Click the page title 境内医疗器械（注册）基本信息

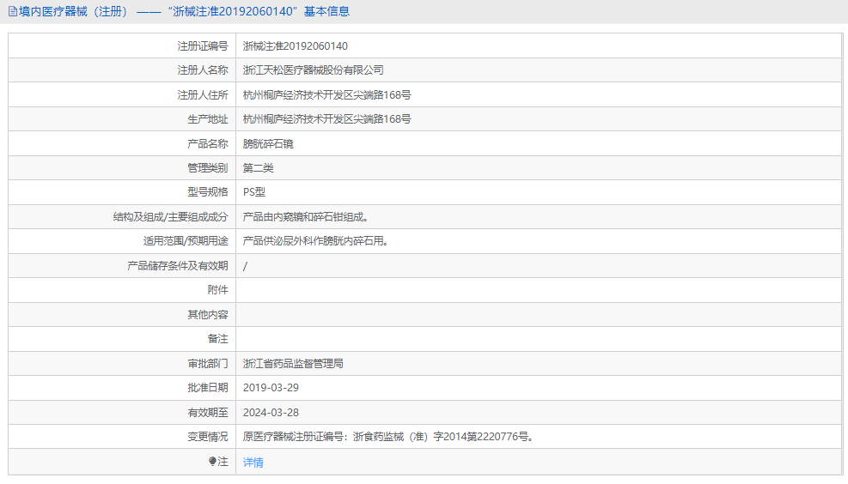click(x=184, y=11)
